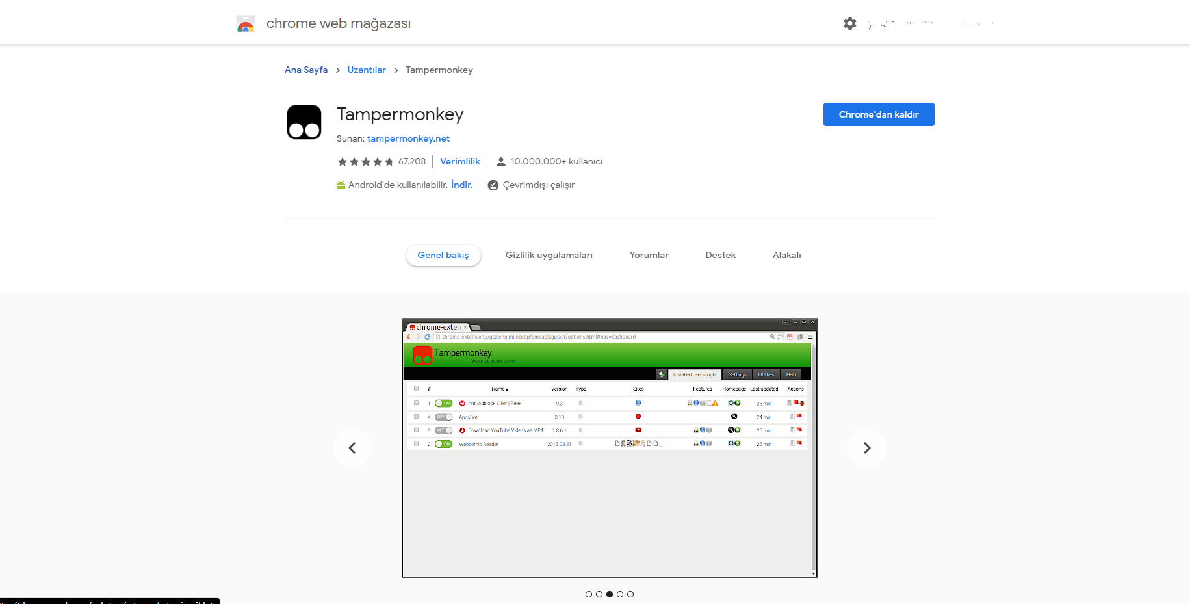This screenshot has height=604, width=1190.
Task: Select the fourth carousel dot
Action: pos(620,594)
